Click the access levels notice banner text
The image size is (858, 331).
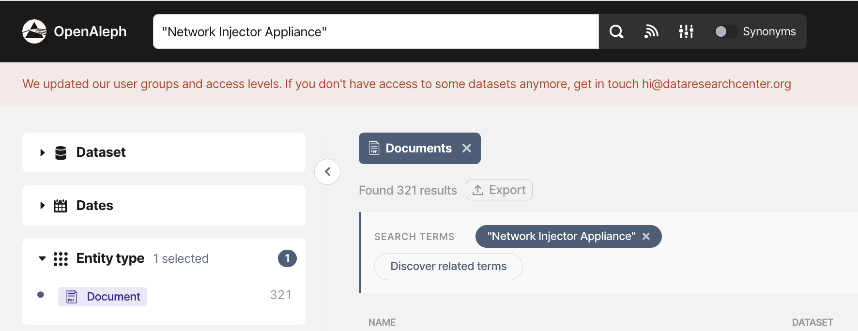[x=407, y=84]
